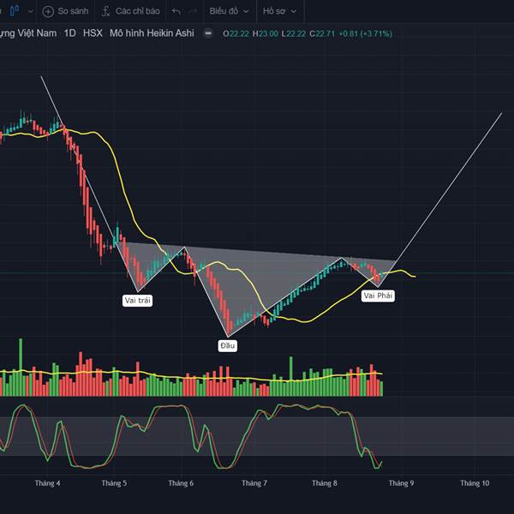Click Tháng 8 on time axis
Image resolution: width=514 pixels, height=514 pixels.
pos(325,483)
